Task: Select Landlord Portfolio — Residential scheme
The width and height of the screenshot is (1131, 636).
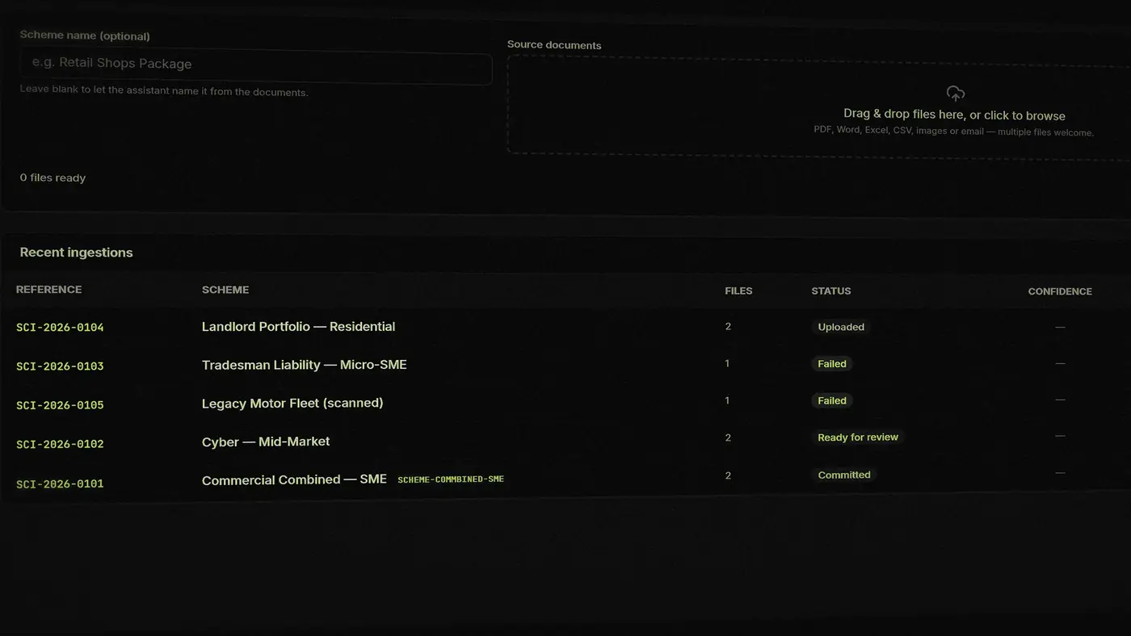Action: [x=298, y=327]
